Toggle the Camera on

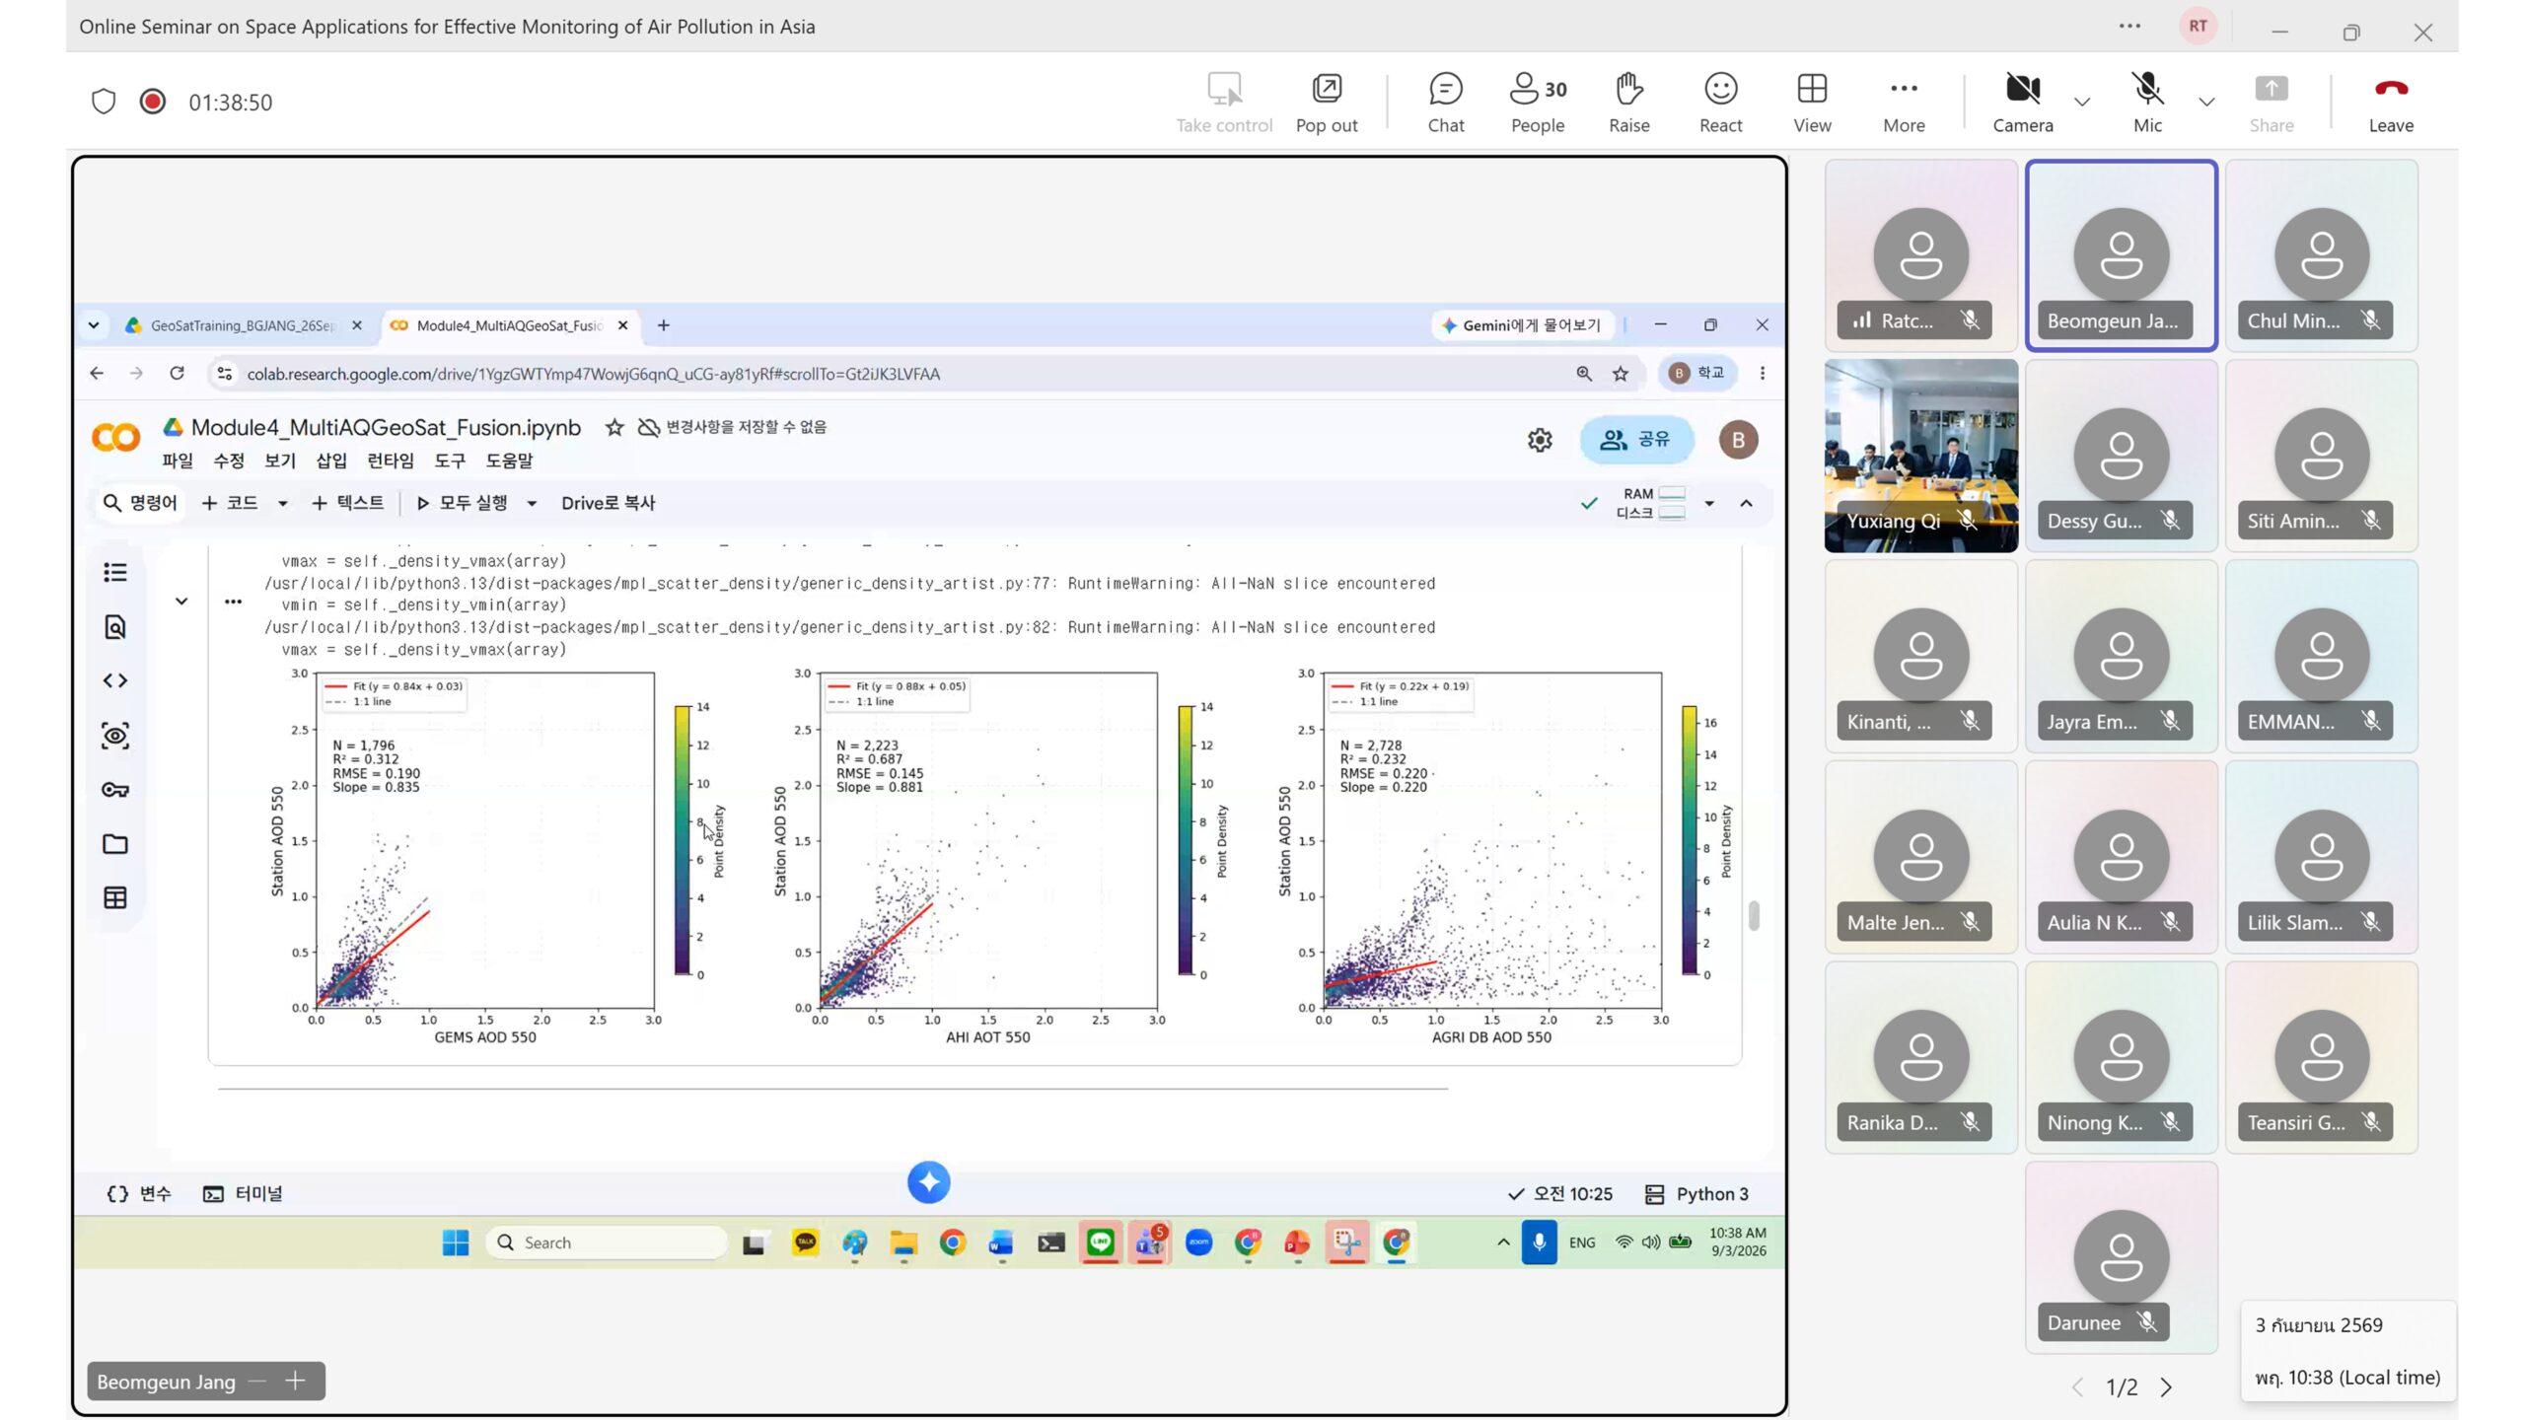(x=2022, y=102)
